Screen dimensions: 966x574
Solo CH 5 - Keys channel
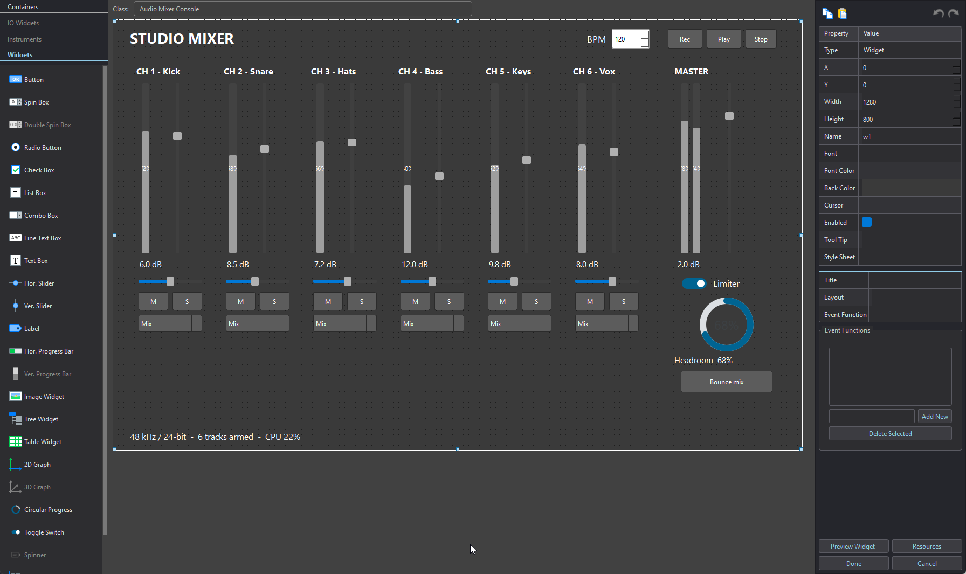point(536,301)
